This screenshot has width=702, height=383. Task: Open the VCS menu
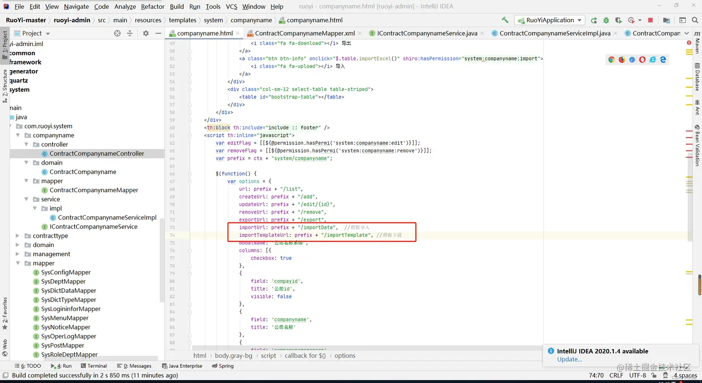pyautogui.click(x=231, y=6)
